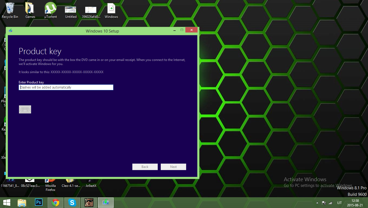Launch Photoshop from the taskbar
The width and height of the screenshot is (368, 208).
(x=39, y=203)
